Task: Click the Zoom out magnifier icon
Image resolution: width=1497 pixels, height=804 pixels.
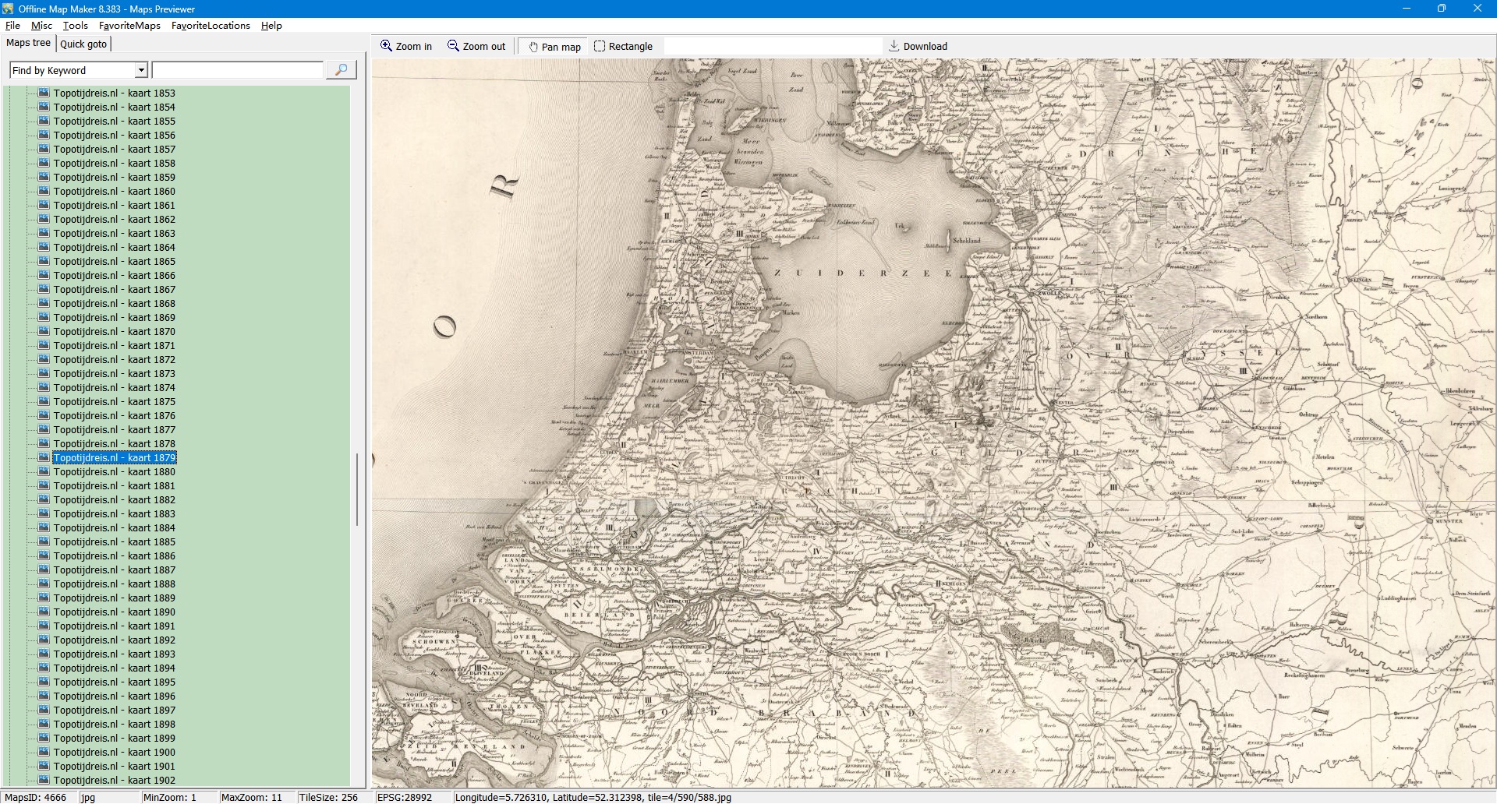Action: pyautogui.click(x=453, y=46)
